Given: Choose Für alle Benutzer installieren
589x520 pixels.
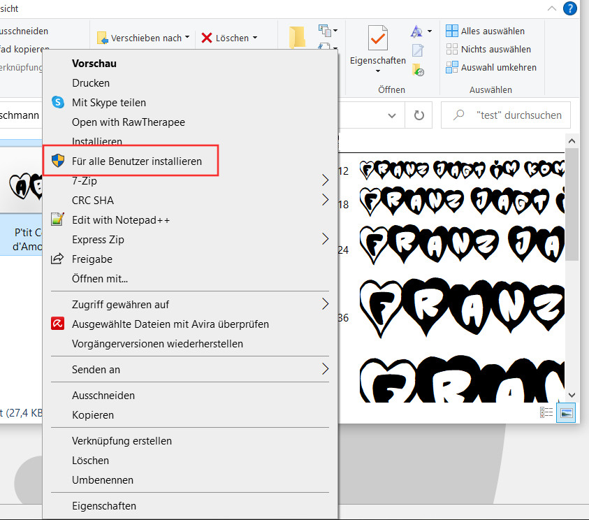Looking at the screenshot, I should click(x=136, y=161).
